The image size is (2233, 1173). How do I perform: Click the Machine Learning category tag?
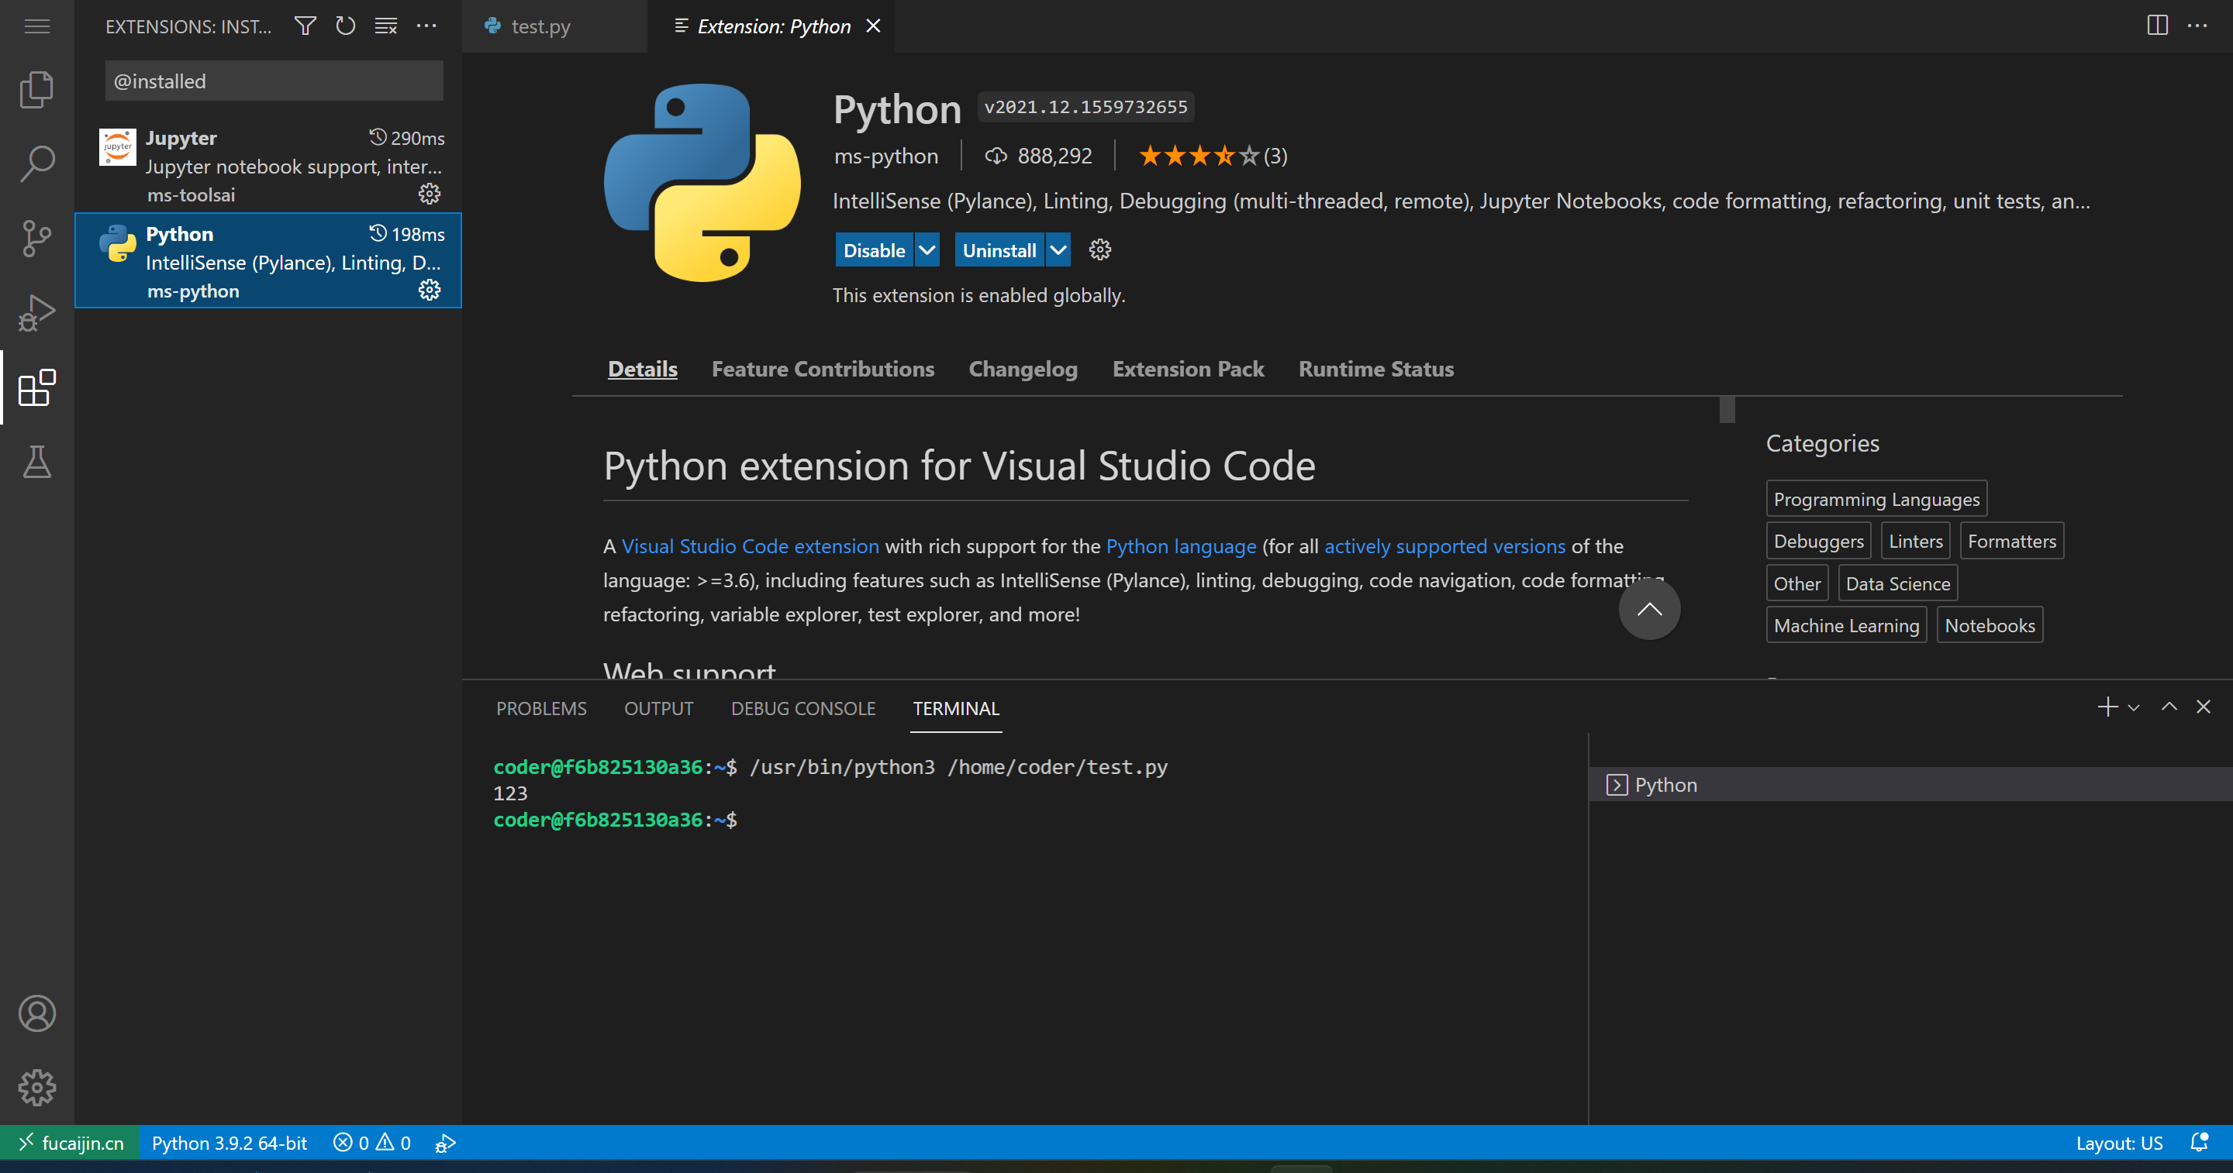click(x=1845, y=625)
